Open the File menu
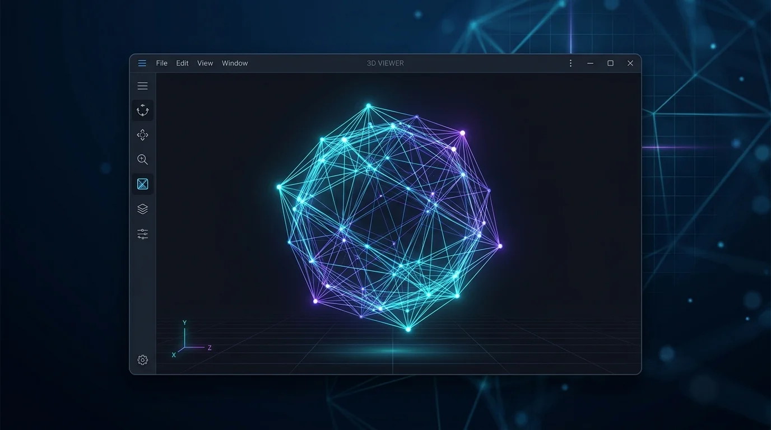771x430 pixels. [x=162, y=63]
